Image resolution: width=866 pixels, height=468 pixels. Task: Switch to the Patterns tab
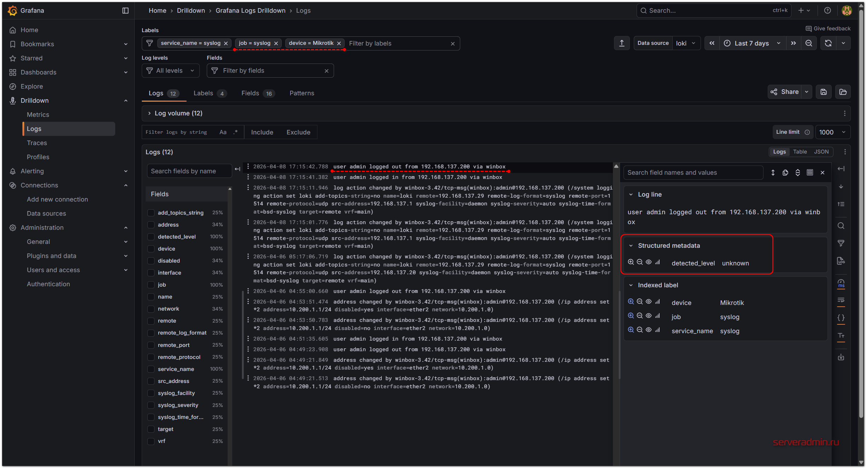click(302, 93)
